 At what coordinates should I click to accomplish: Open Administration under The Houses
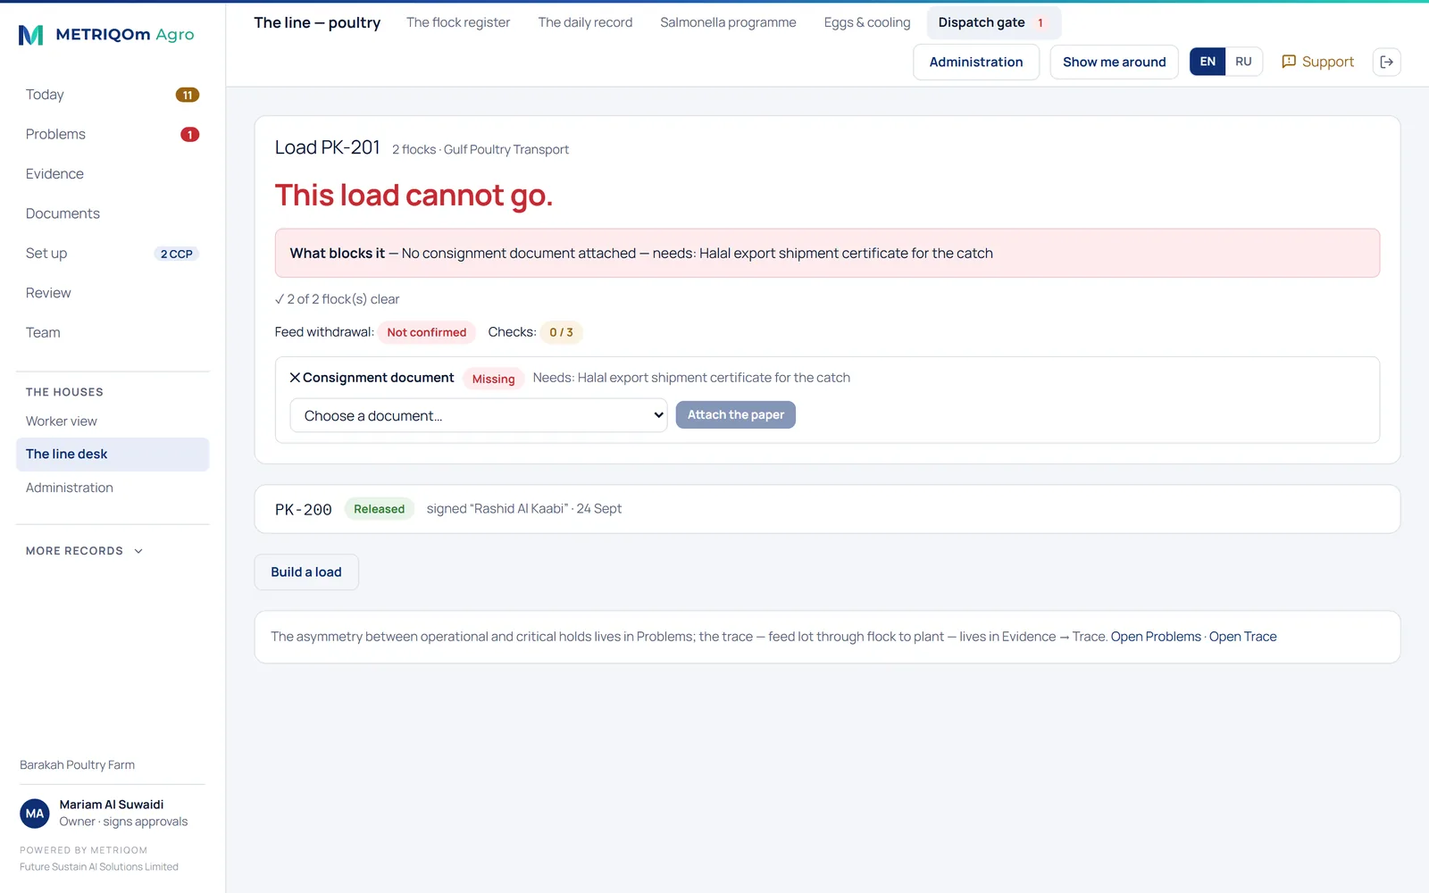(113, 488)
